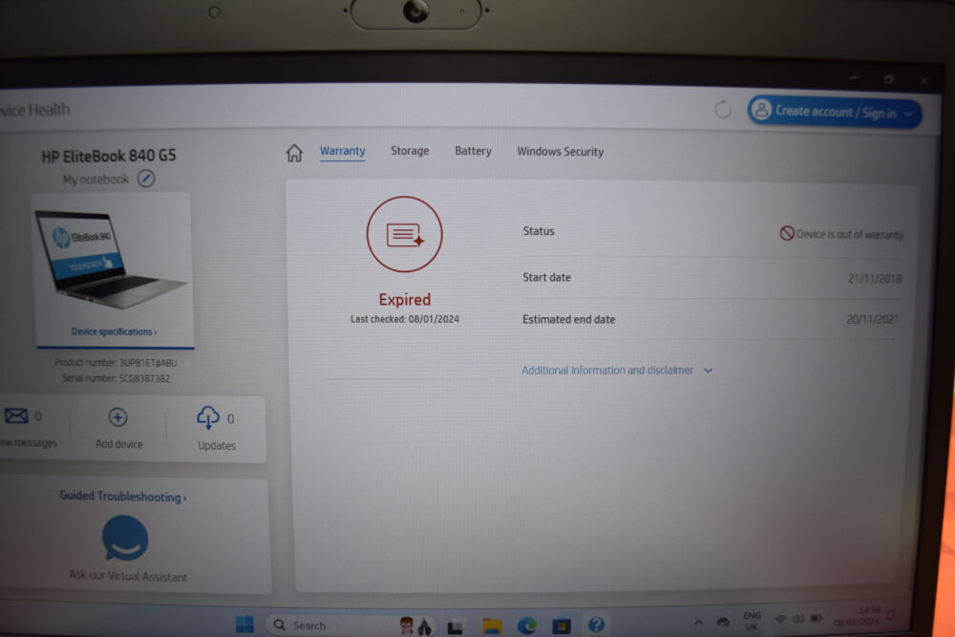Click the HP Support Assistant question mark taskbar icon

(596, 625)
